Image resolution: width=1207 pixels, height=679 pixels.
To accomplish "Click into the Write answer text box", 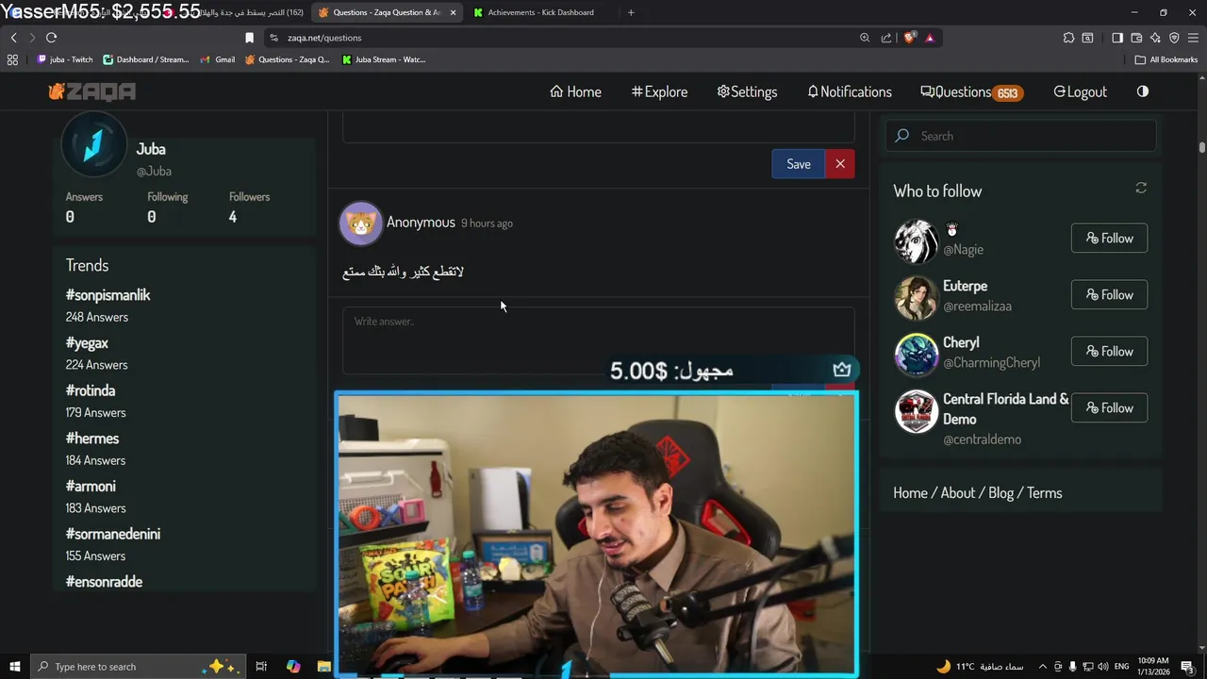I will (x=598, y=340).
